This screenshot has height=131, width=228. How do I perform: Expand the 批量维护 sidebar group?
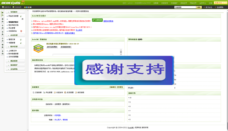tap(15, 65)
